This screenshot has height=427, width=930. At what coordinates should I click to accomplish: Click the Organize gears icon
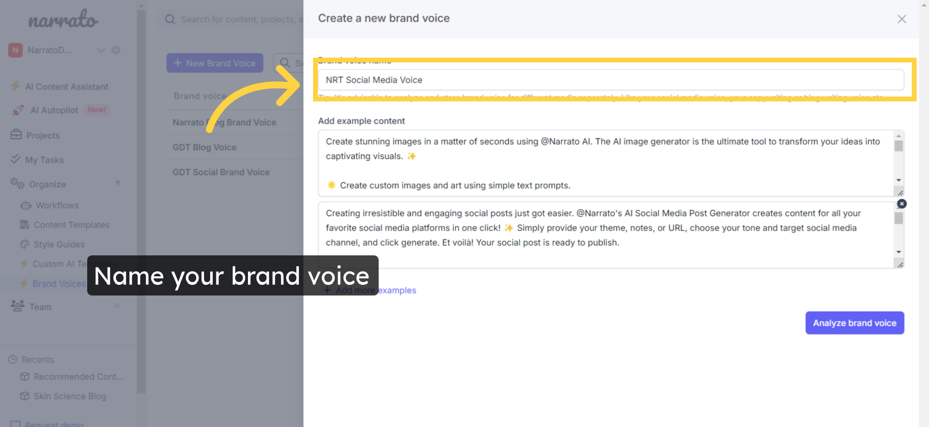tap(17, 183)
